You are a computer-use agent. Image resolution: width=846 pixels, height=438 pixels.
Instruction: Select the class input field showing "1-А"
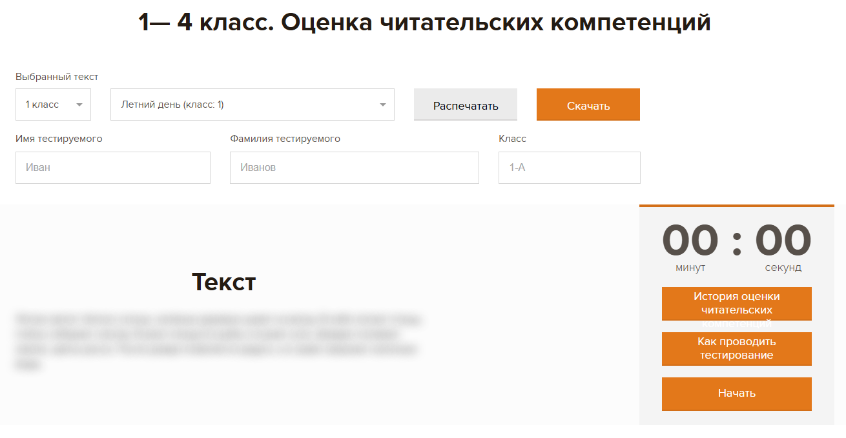click(569, 168)
